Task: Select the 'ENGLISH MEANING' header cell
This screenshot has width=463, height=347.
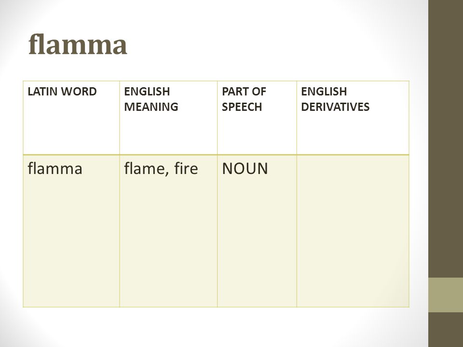Action: [x=168, y=118]
